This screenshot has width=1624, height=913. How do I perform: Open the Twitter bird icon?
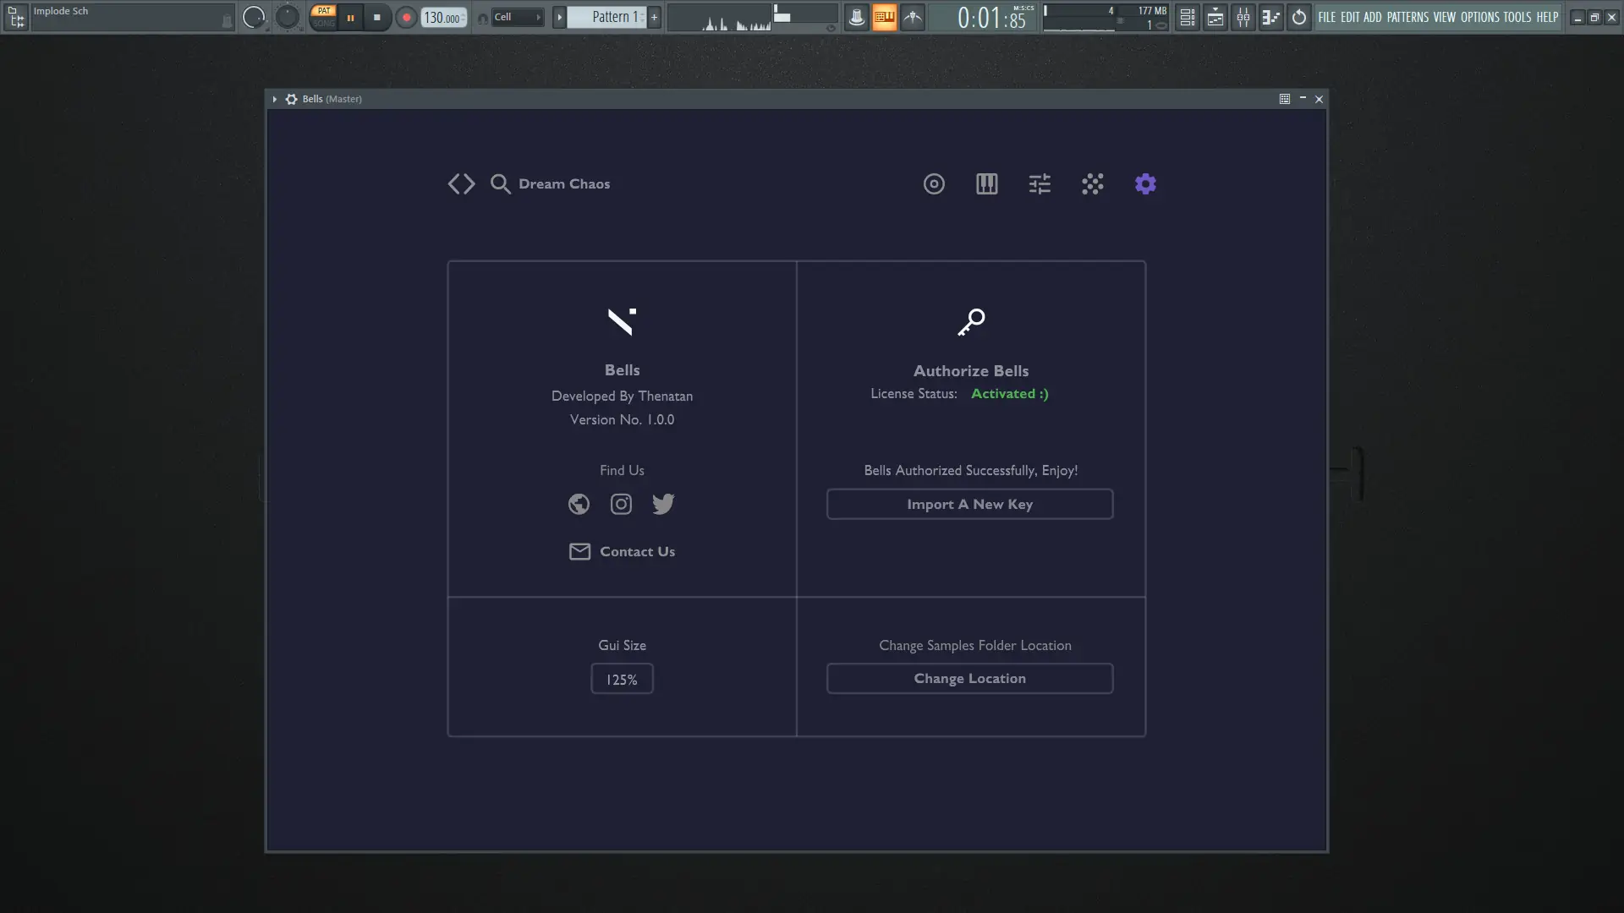click(663, 504)
